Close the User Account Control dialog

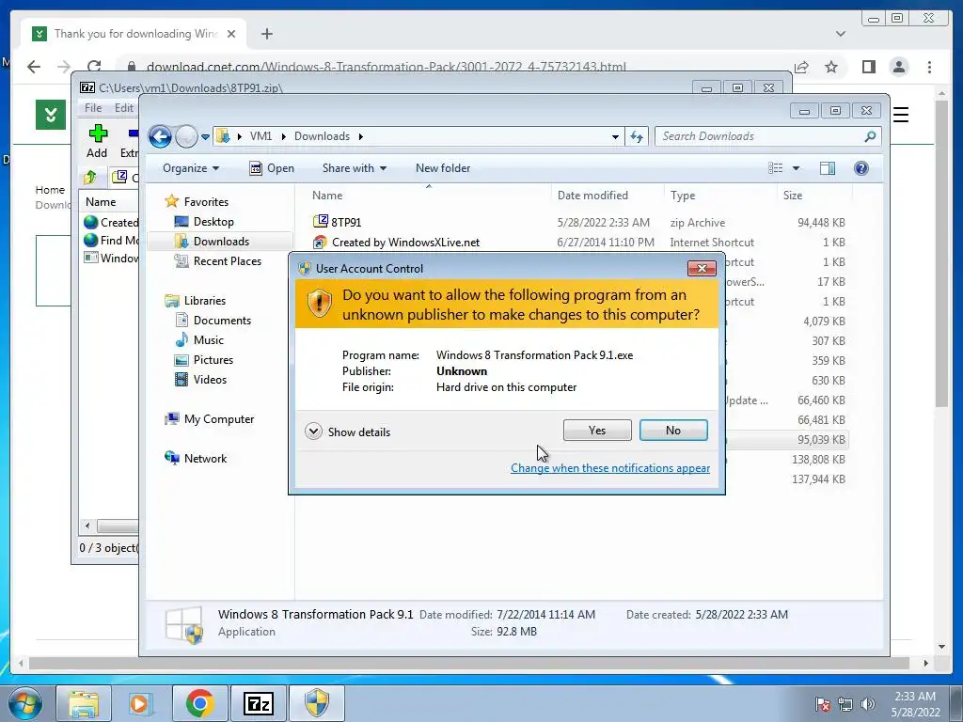click(702, 268)
